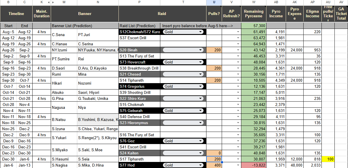Screen dimensions: 348x168
Task: Select column P header
Action: (140, 3)
